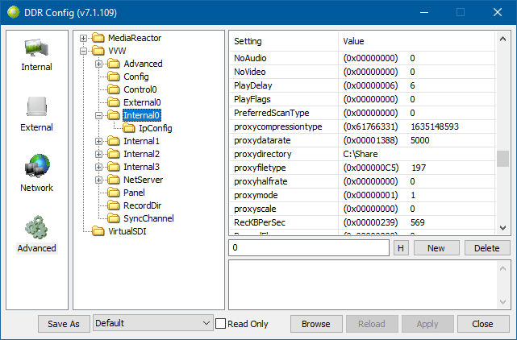This screenshot has height=340, width=517.
Task: Click the Config folder icon
Action: [114, 77]
